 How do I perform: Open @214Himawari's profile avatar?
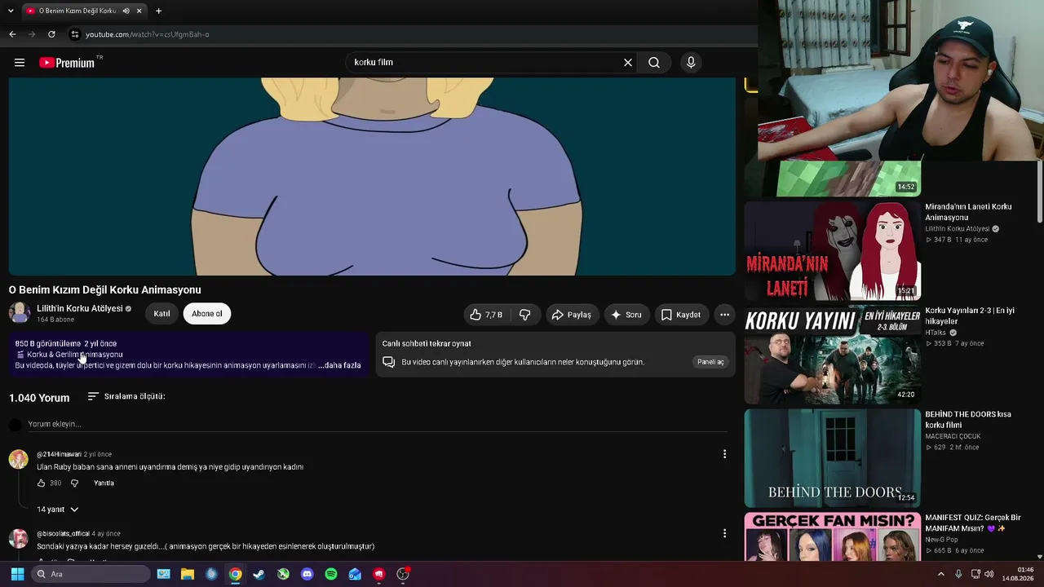pos(18,459)
